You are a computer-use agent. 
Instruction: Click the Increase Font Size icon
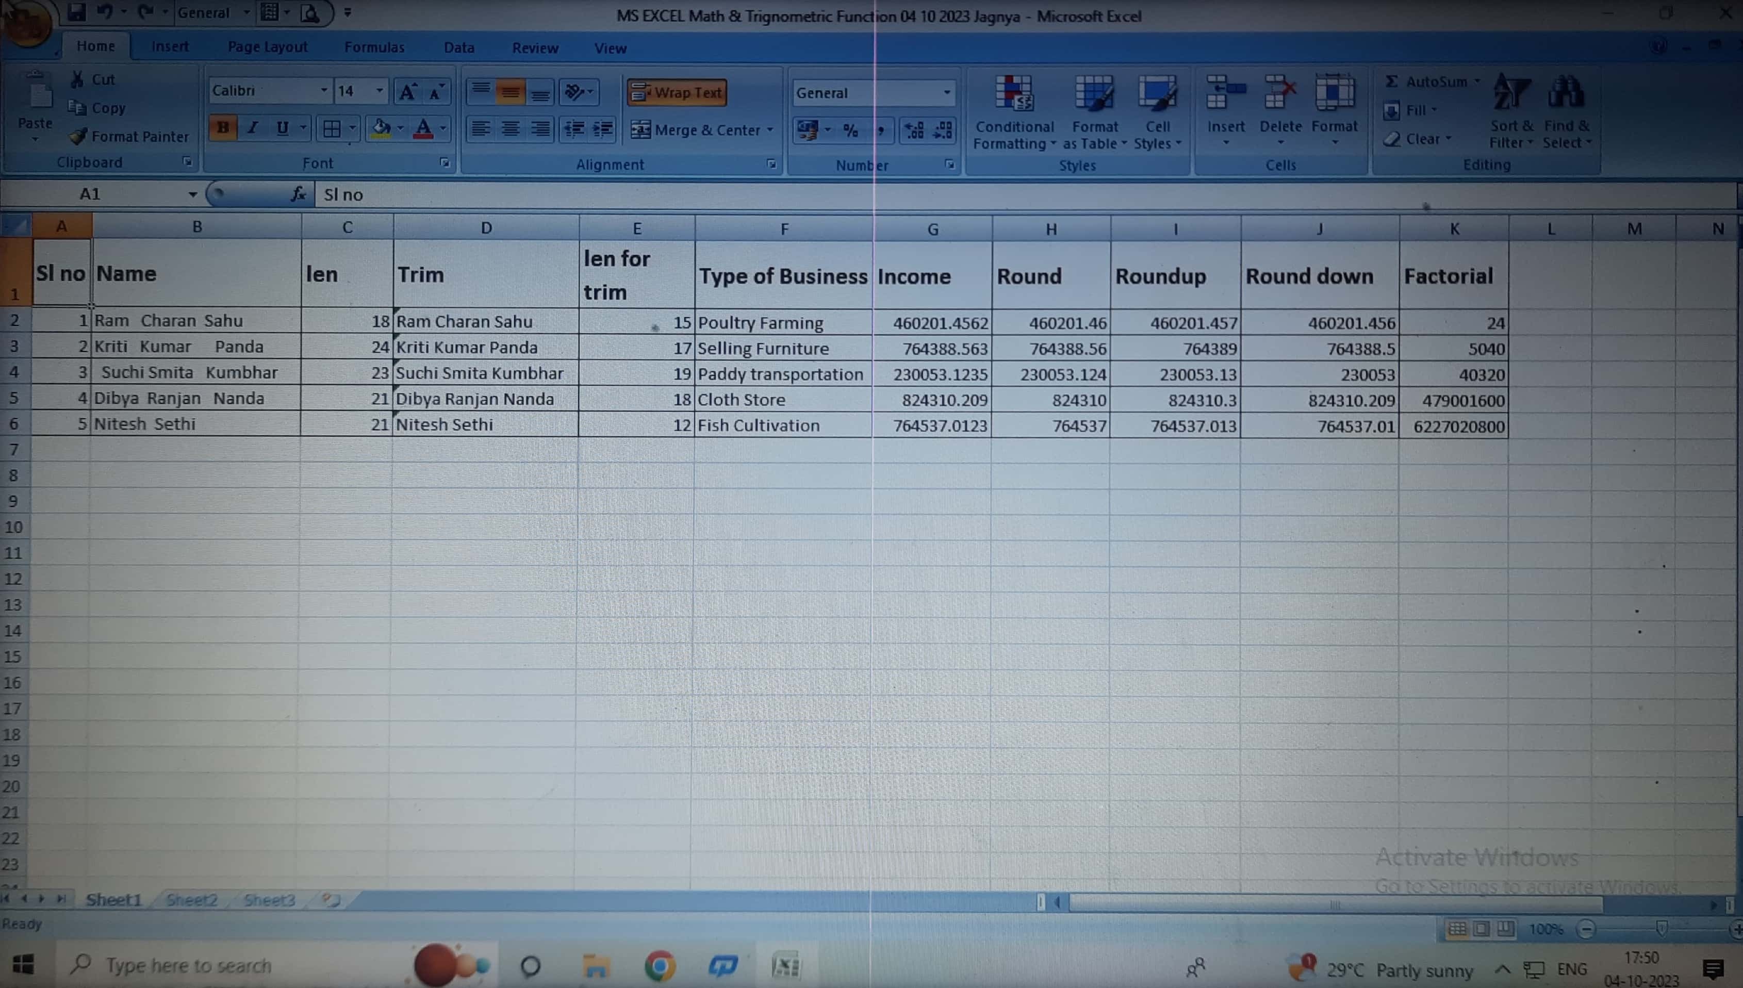coord(407,92)
